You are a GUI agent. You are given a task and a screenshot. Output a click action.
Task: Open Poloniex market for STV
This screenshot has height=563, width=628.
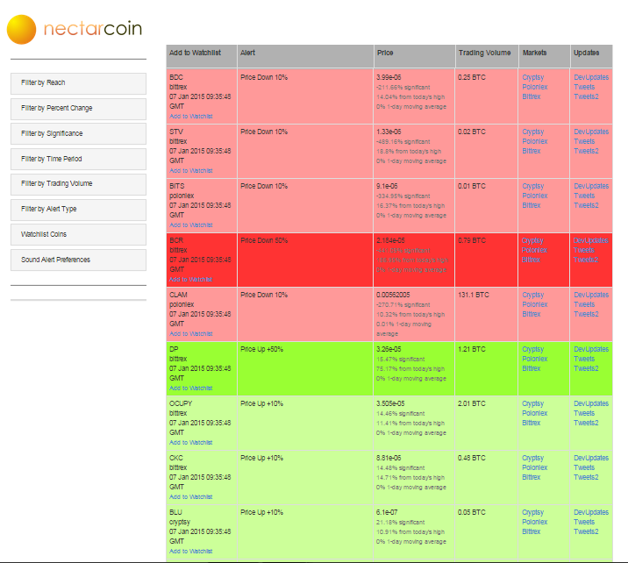click(x=535, y=141)
